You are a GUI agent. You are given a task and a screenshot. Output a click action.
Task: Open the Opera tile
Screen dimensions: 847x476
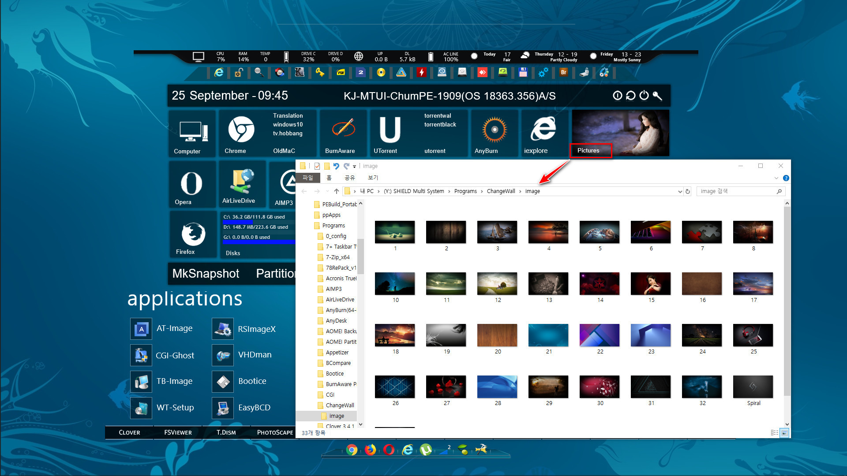coord(192,185)
